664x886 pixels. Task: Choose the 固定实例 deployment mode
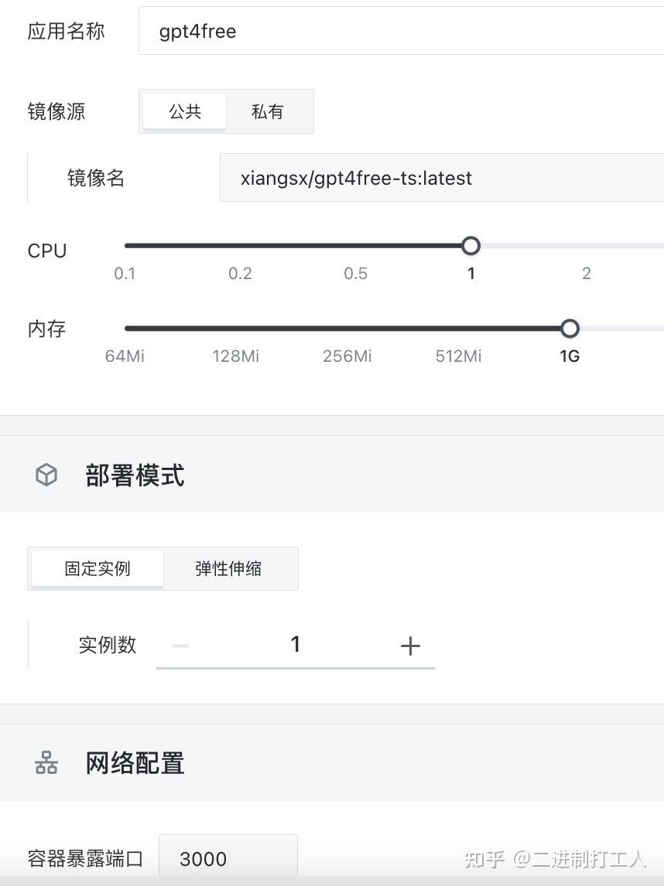[x=98, y=568]
